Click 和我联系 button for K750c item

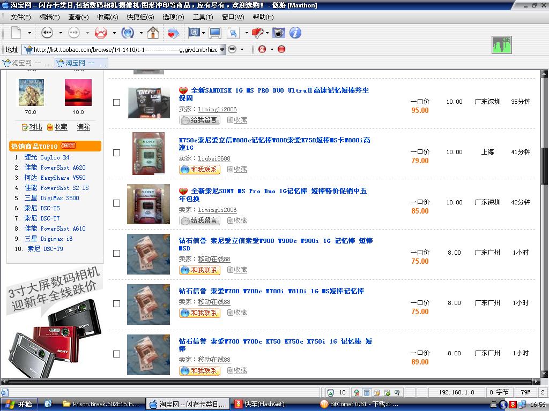tap(200, 170)
